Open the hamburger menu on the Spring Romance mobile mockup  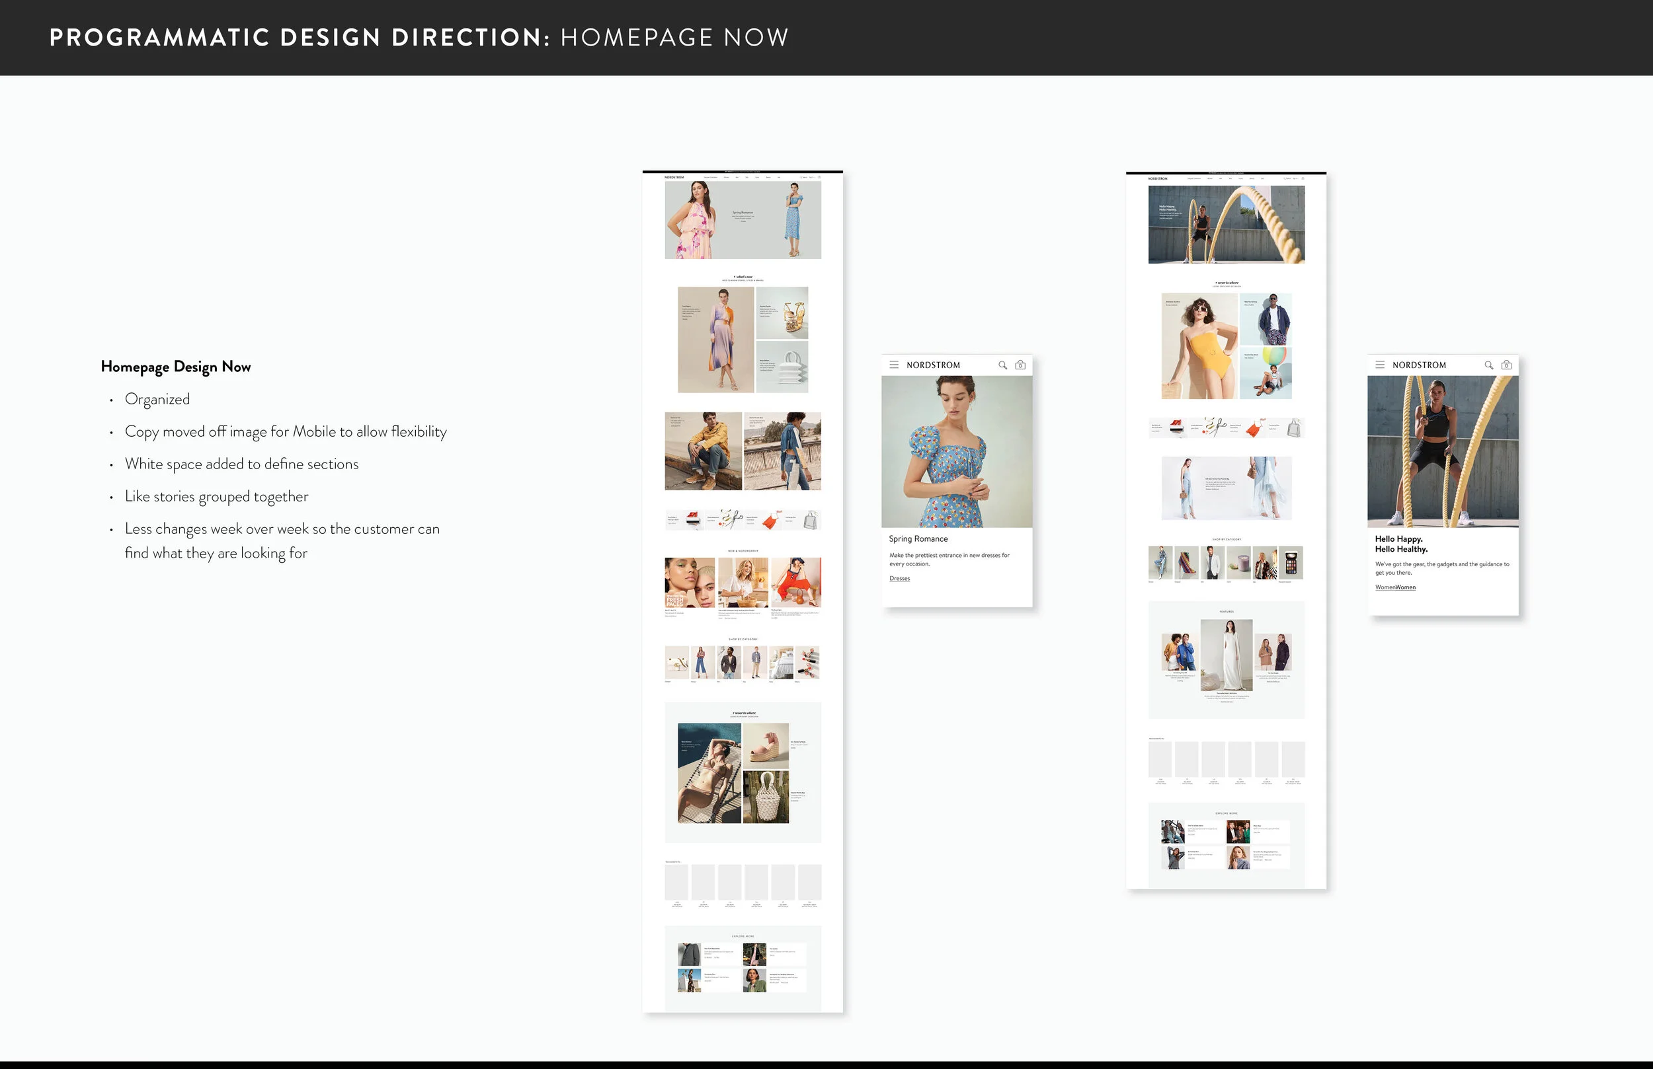[x=894, y=365]
